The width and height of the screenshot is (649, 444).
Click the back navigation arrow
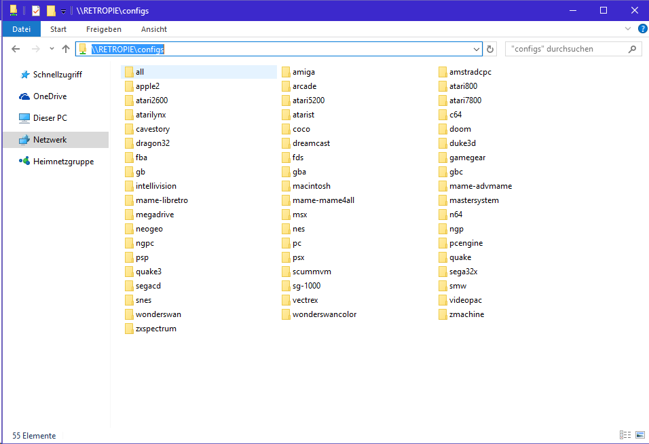16,49
